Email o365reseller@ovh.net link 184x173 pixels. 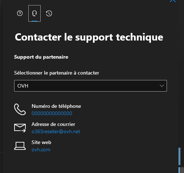point(56,131)
